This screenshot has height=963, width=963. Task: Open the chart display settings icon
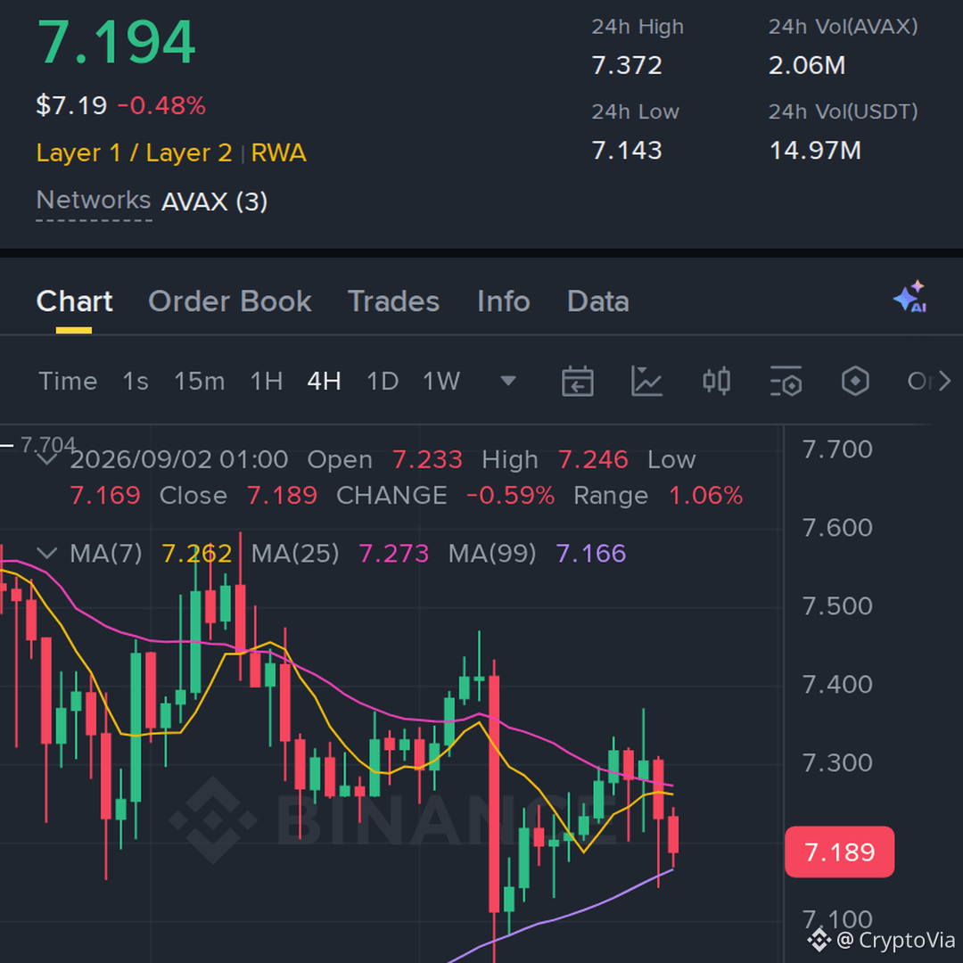click(x=786, y=382)
